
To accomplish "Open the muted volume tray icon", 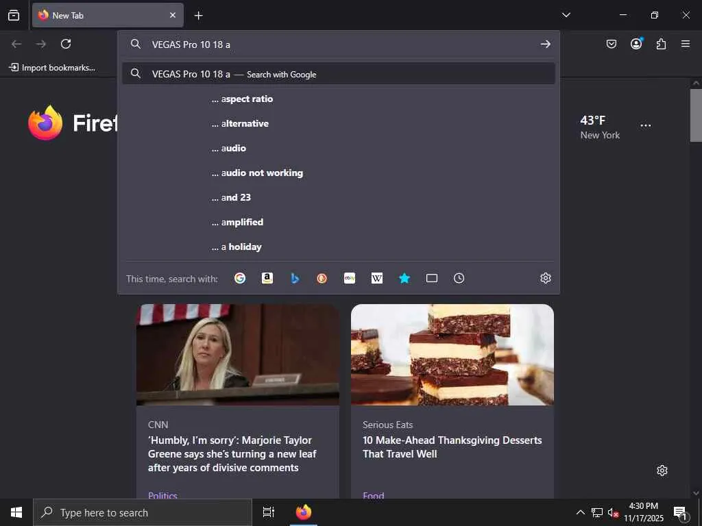I will (x=613, y=512).
